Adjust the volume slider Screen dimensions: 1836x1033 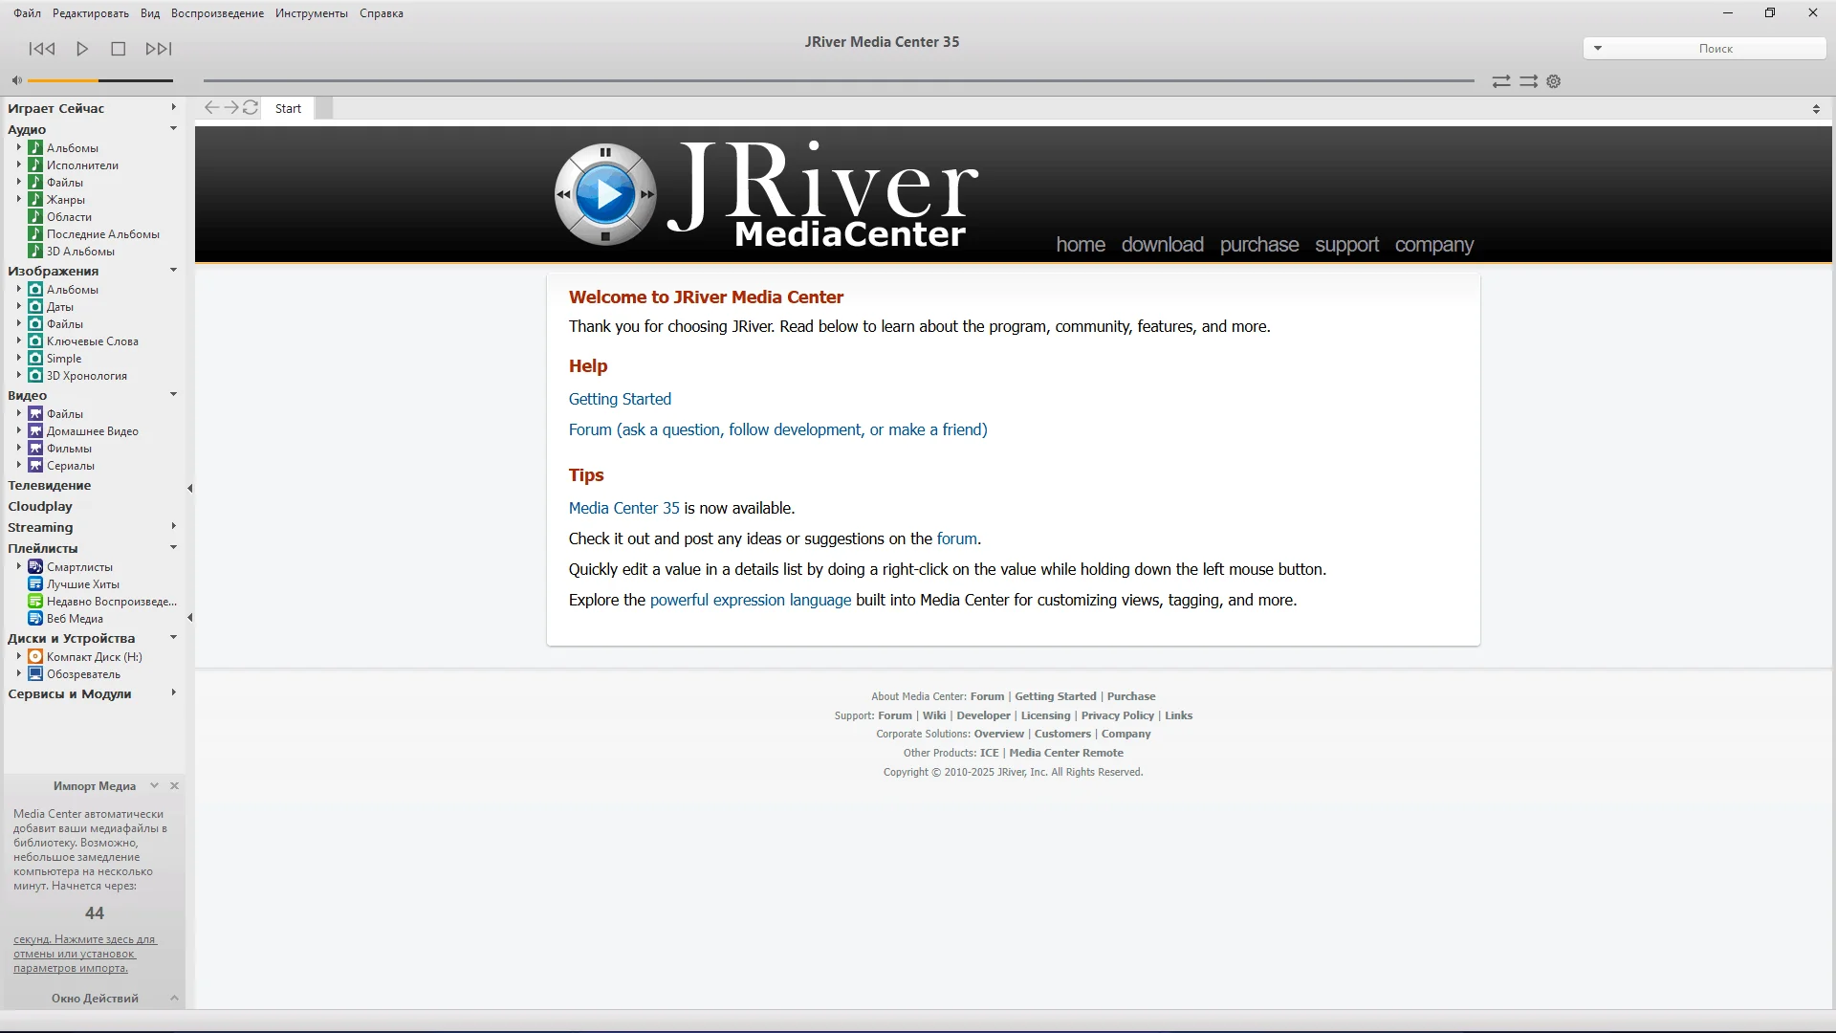point(100,80)
